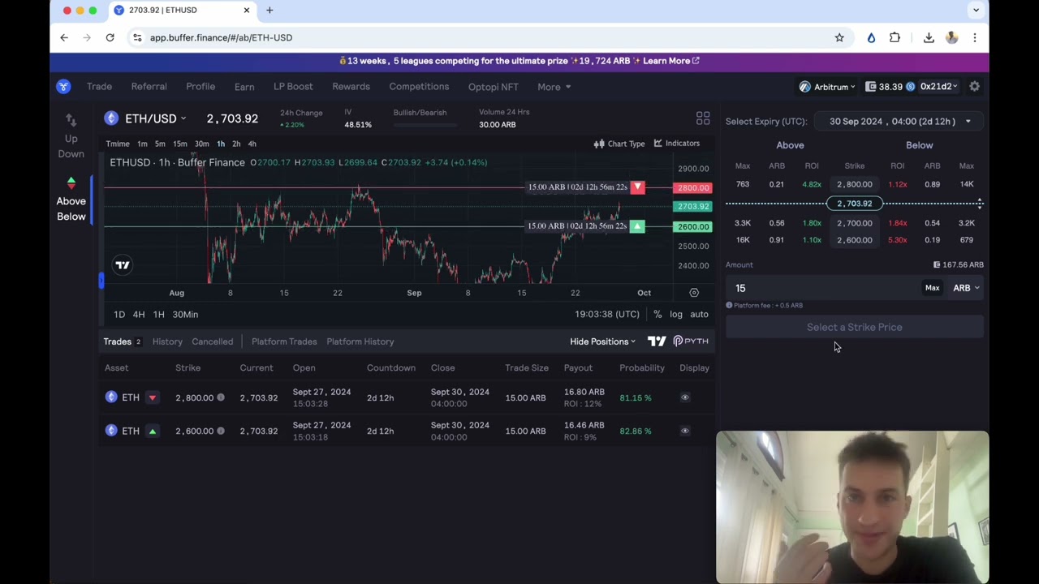This screenshot has height=584, width=1039.
Task: Open chart settings gear near time axis
Action: (694, 293)
